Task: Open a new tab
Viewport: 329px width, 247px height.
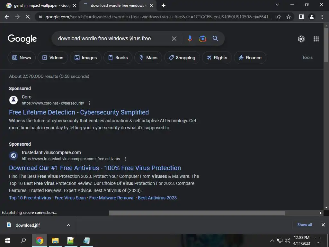Action: pyautogui.click(x=164, y=5)
